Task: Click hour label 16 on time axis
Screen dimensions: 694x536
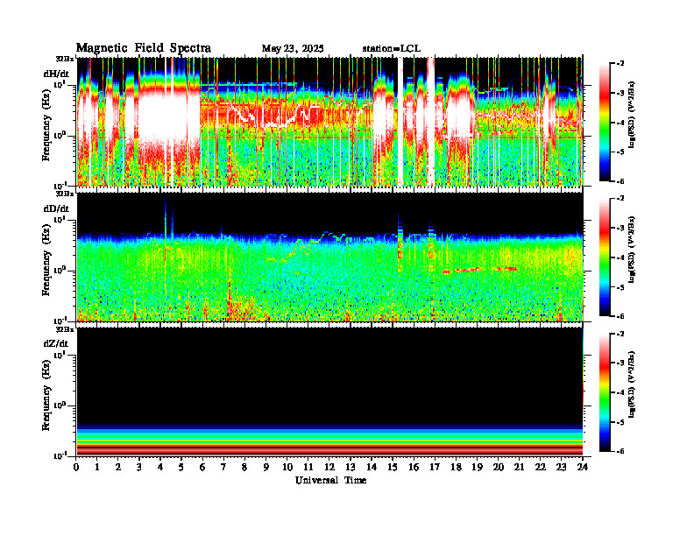Action: (x=414, y=468)
